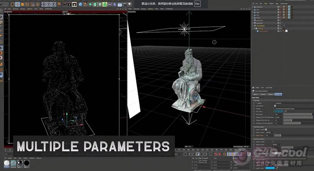Viewport: 314px width, 171px height.
Task: Select the grad_start null in Object Manager
Action: 260,20
